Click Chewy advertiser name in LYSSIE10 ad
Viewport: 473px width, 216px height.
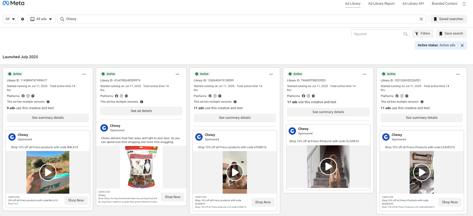[210, 135]
